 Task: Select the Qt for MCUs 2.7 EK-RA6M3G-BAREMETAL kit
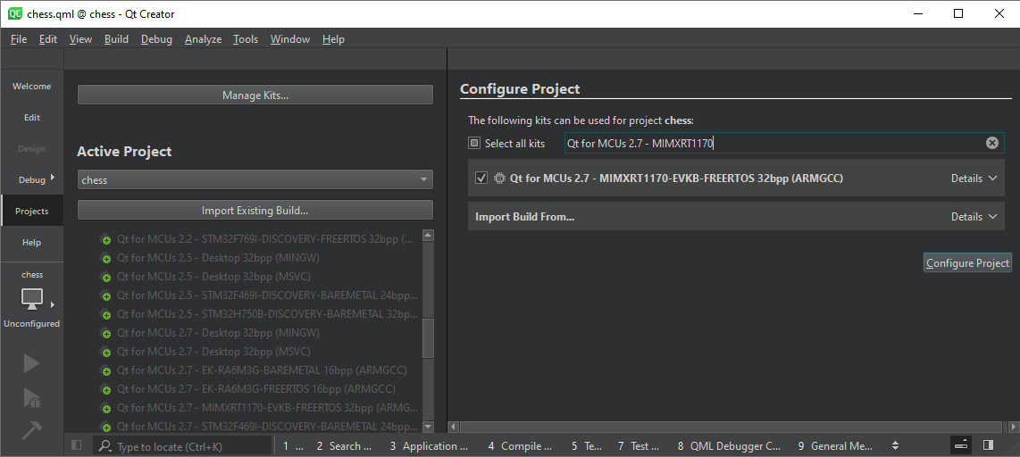pos(261,370)
